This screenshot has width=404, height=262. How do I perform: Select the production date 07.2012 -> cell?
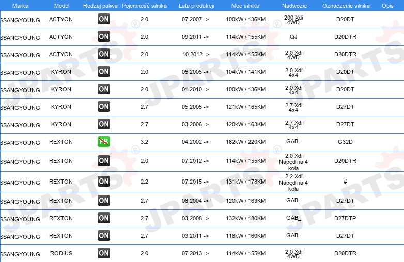195,161
